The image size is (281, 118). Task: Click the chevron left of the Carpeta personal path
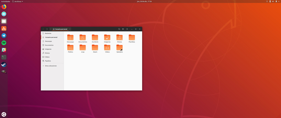pyautogui.click(x=50, y=29)
